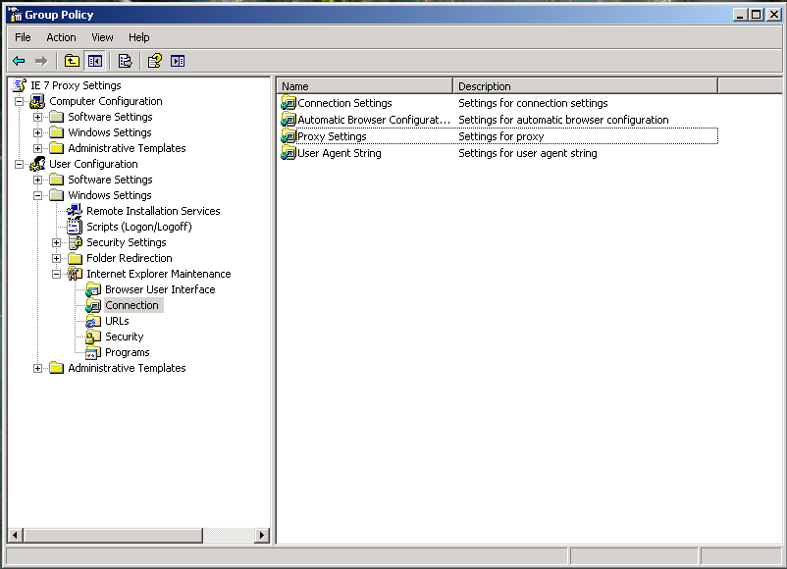Expand Software Settings under User Configuration

click(37, 180)
